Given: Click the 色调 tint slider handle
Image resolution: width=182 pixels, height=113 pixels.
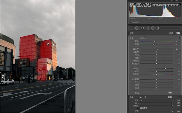Looking at the screenshot, I should [153, 44].
